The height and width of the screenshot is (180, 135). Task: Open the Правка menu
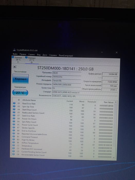coord(23,54)
